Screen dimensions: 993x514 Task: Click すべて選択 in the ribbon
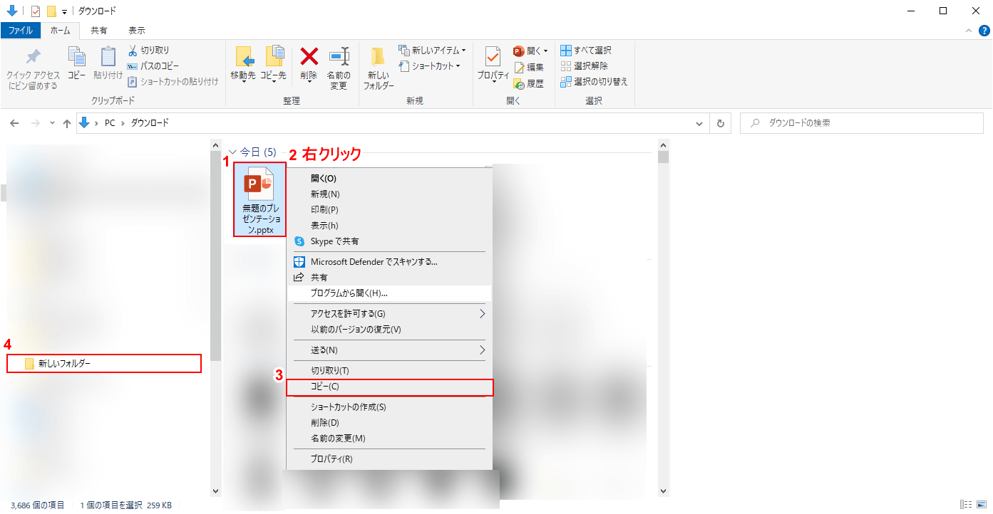585,51
